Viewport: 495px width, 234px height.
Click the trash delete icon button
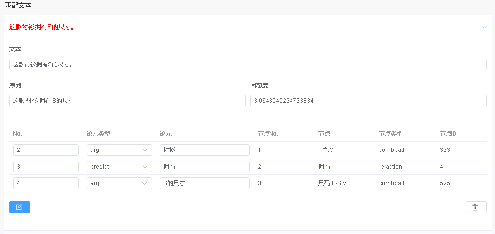coord(475,207)
